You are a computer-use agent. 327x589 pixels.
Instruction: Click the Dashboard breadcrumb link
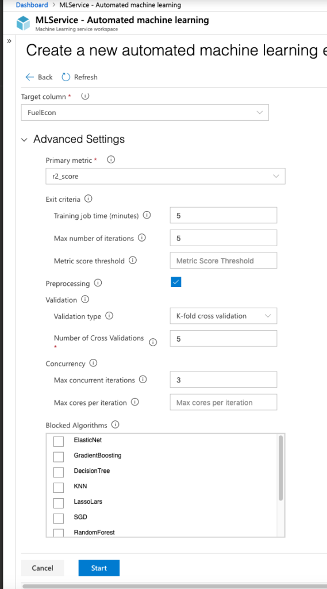[x=32, y=5]
